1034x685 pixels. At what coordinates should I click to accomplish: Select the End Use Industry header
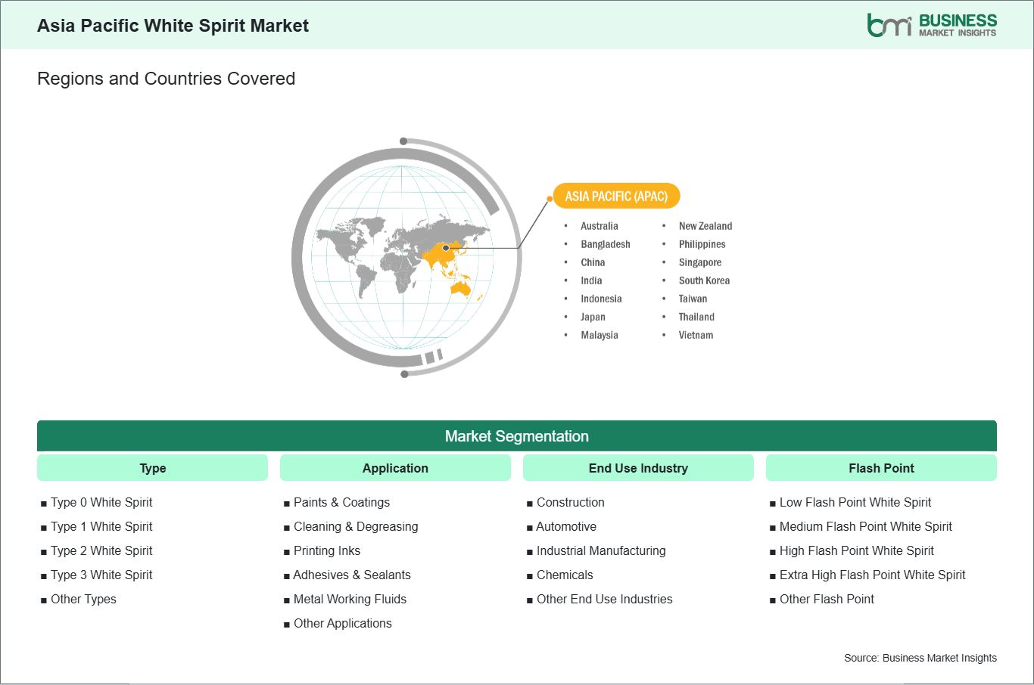click(x=638, y=468)
